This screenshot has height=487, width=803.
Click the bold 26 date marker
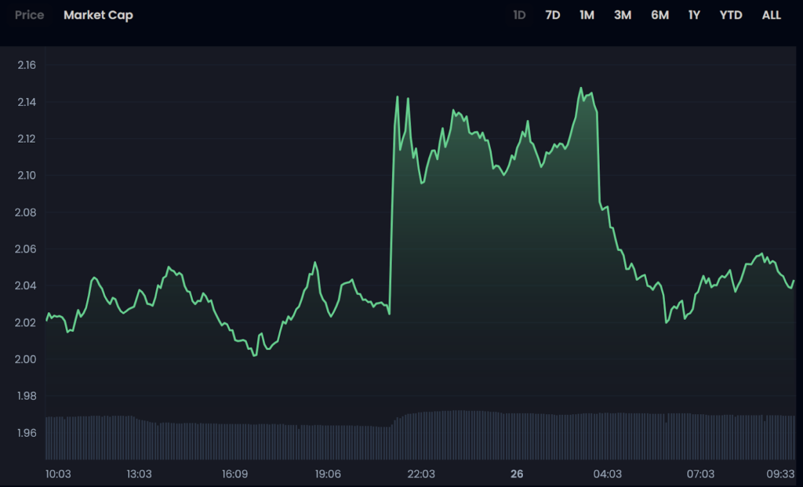tap(516, 474)
